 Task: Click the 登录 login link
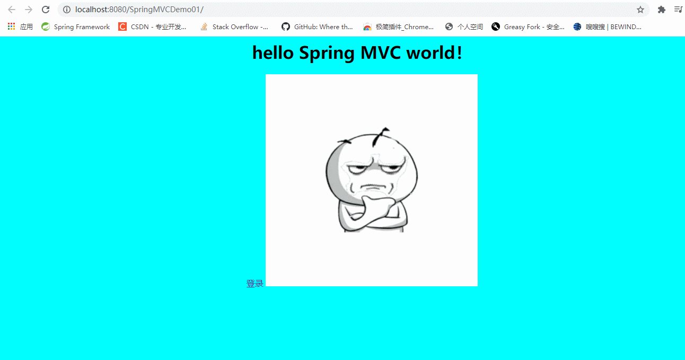pyautogui.click(x=254, y=283)
